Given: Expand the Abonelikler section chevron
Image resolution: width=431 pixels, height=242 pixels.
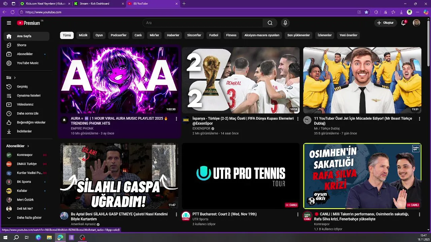Looking at the screenshot, I should tap(28, 146).
